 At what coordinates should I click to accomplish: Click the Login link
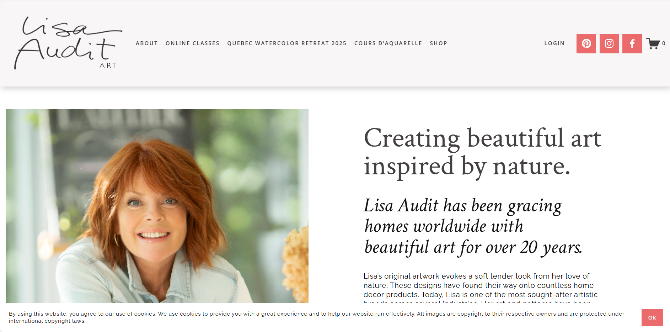[554, 43]
